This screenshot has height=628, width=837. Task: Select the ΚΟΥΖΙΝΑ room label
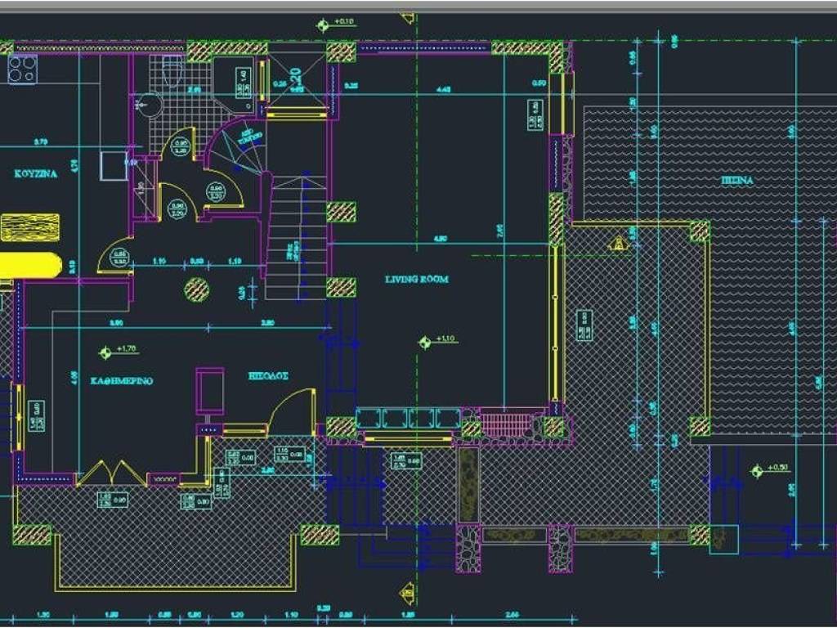tap(36, 173)
